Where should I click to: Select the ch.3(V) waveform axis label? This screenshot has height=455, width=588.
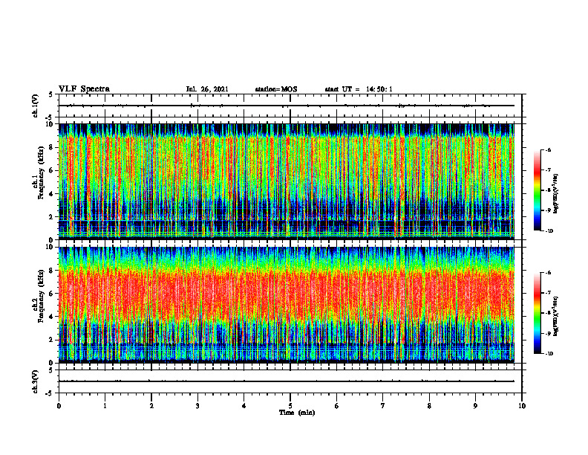pyautogui.click(x=35, y=381)
